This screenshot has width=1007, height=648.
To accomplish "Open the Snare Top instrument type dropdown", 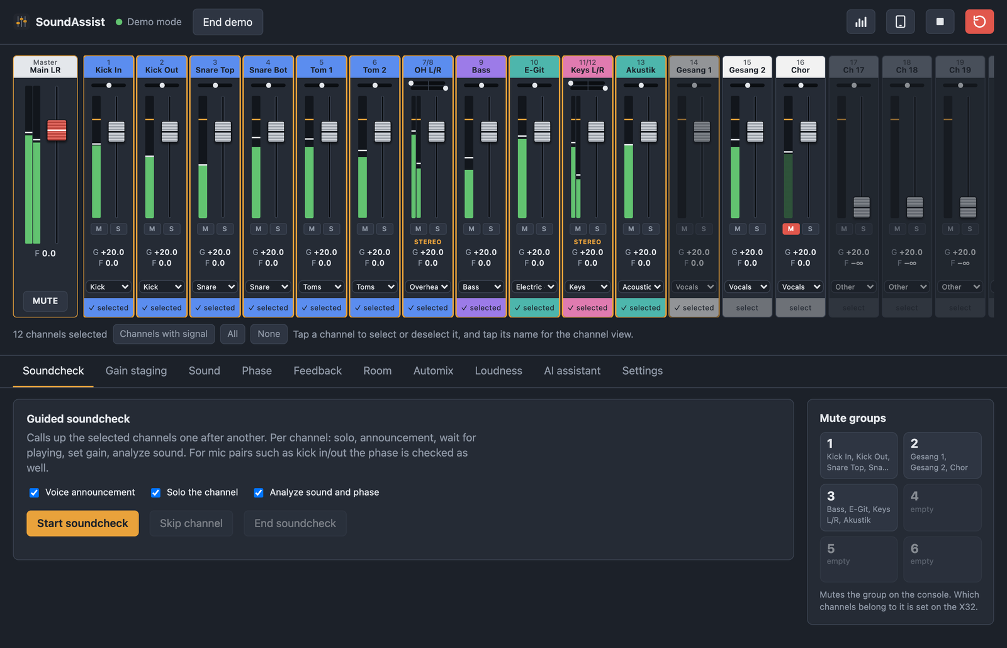I will (215, 287).
